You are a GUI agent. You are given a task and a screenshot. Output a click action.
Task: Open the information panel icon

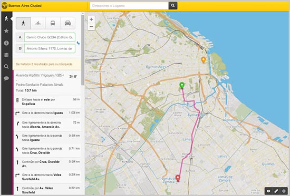(x=6, y=43)
